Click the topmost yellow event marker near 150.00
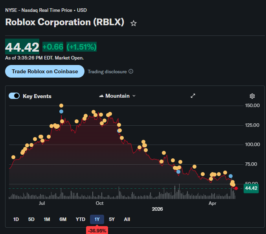 point(61,106)
